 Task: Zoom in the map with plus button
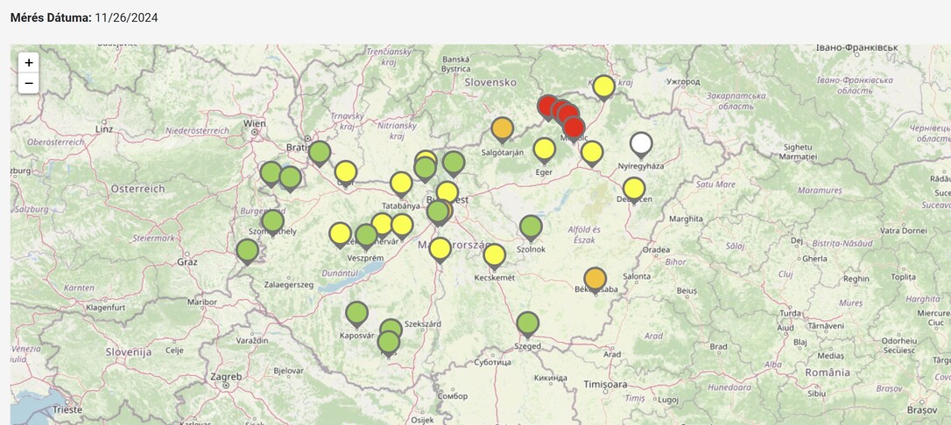pos(29,63)
